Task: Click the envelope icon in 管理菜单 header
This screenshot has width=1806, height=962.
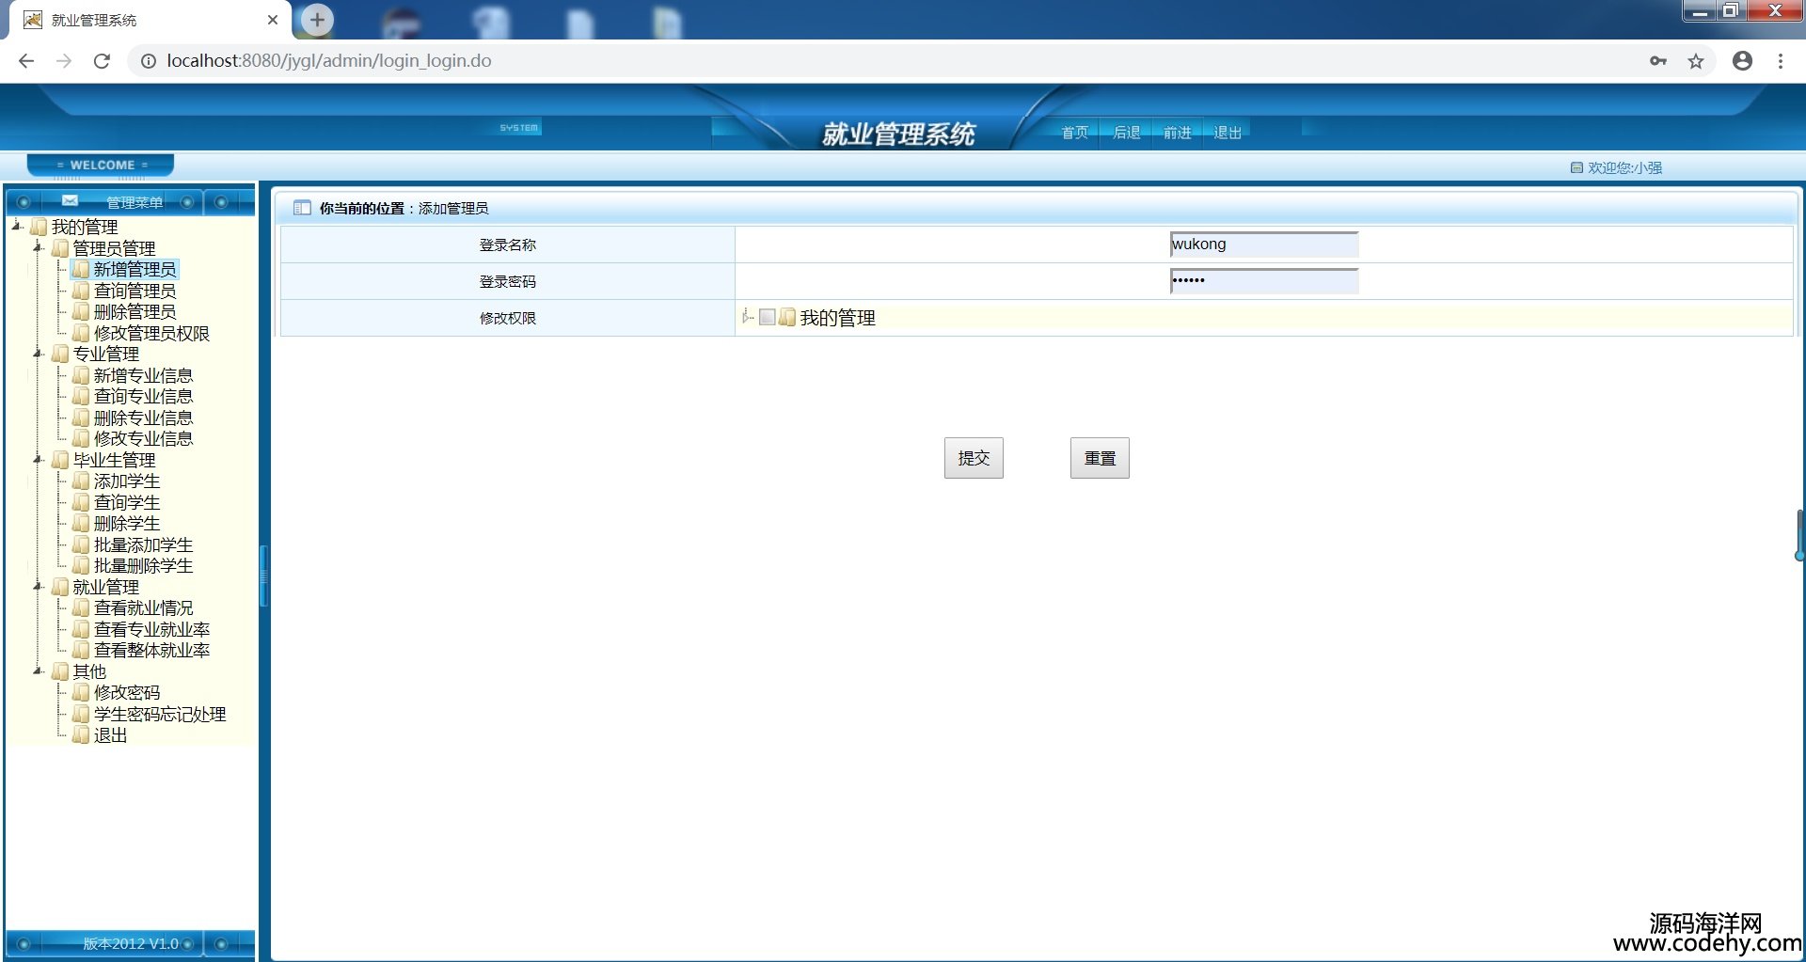Action: coord(70,200)
